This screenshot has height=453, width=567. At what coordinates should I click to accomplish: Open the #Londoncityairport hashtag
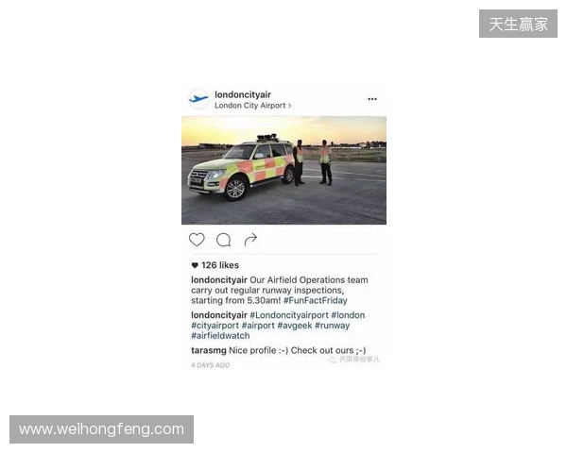[289, 315]
